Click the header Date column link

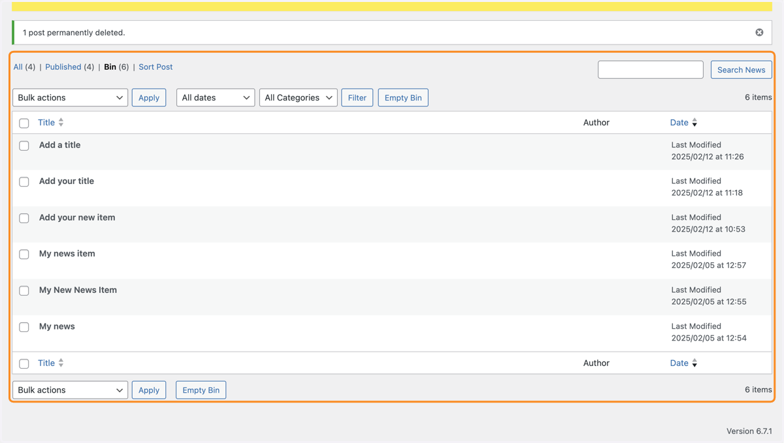tap(679, 123)
